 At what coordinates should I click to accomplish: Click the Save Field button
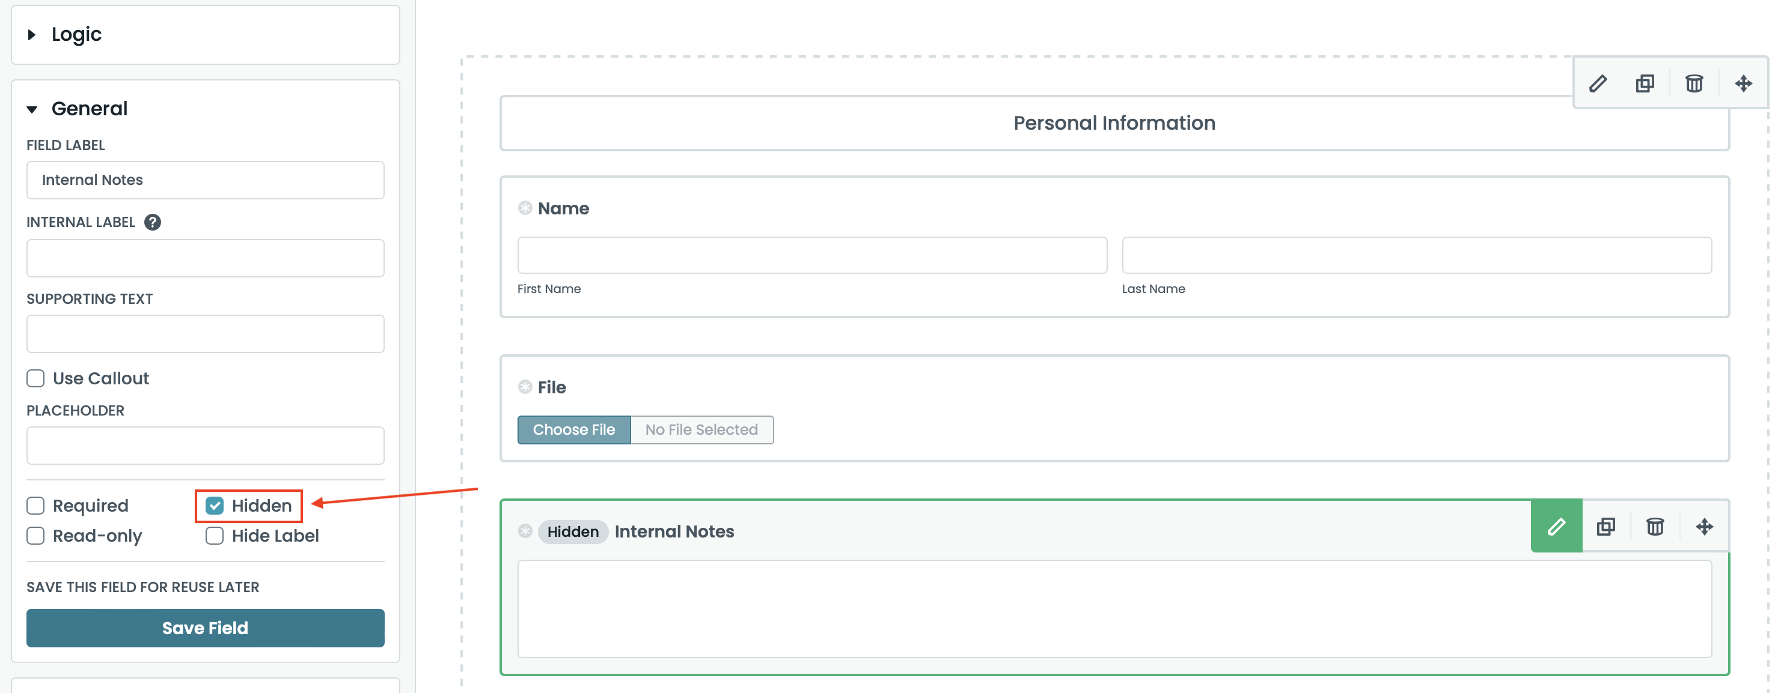pos(205,628)
